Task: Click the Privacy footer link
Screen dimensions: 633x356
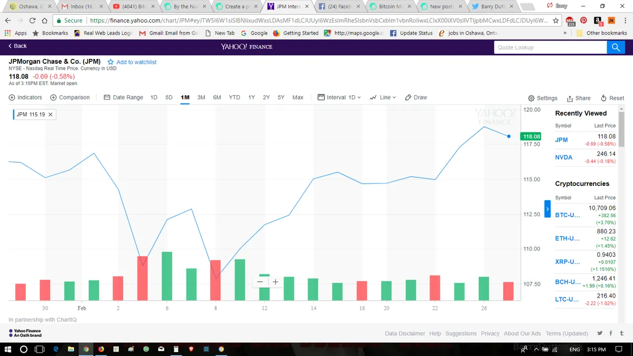Action: (x=490, y=333)
